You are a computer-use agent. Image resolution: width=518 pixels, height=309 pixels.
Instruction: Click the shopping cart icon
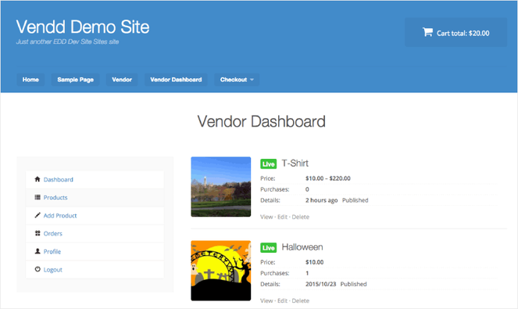coord(427,32)
